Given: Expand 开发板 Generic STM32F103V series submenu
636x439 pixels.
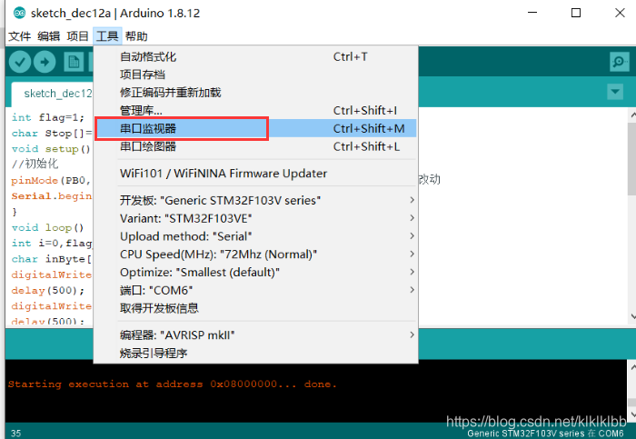Looking at the screenshot, I should pyautogui.click(x=255, y=201).
